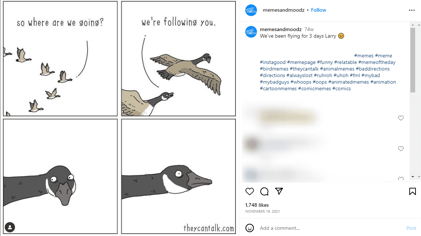Click the memesandmoodz avatar in the header
Viewport: 421px width, 236px height.
[250, 10]
